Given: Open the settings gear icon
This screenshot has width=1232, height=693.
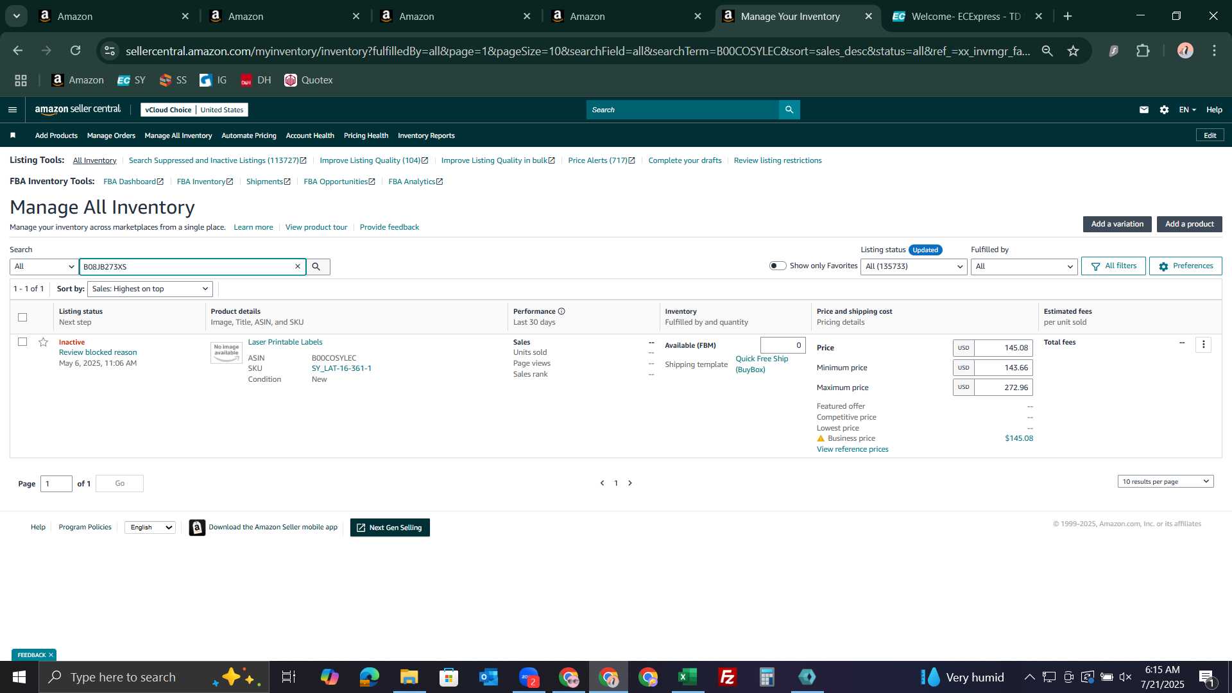Looking at the screenshot, I should pyautogui.click(x=1164, y=110).
